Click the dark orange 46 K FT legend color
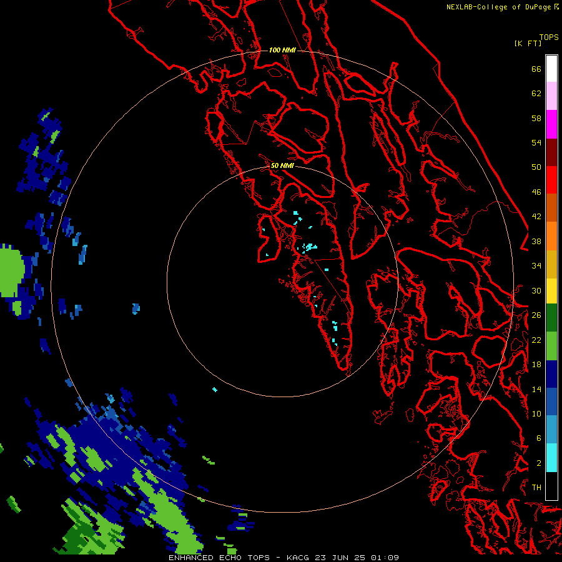This screenshot has height=562, width=562. tap(551, 207)
